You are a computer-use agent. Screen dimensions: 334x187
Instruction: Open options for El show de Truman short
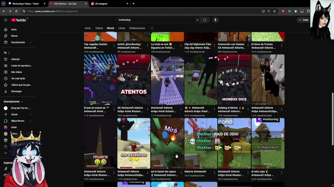(281, 45)
